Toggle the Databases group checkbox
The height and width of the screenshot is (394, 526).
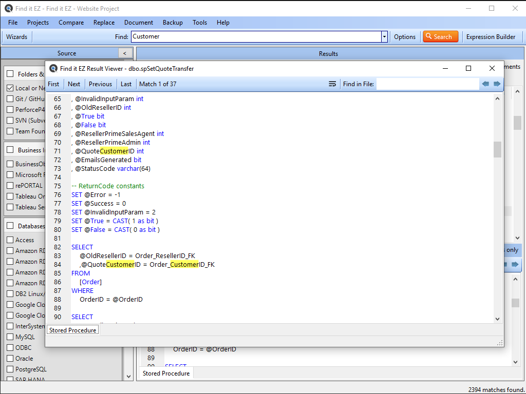[10, 226]
